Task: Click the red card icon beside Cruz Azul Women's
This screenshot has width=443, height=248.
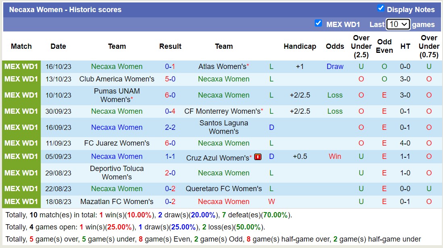Action: [x=258, y=157]
